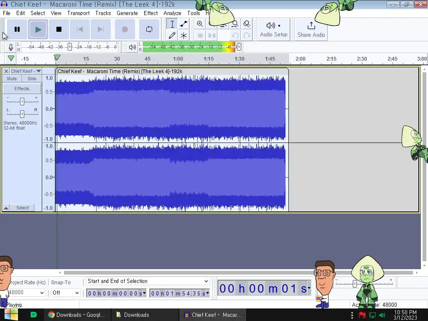The image size is (428, 321).
Task: Open the Transport menu
Action: 79,13
